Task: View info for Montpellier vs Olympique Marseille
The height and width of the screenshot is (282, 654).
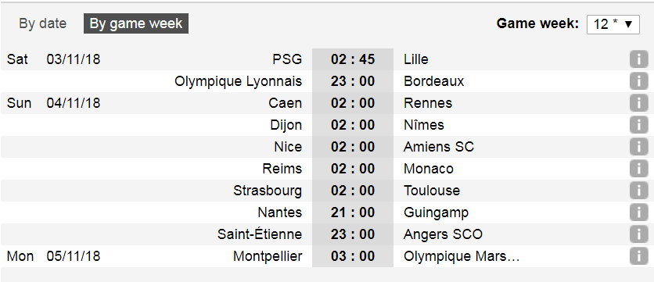Action: [638, 256]
